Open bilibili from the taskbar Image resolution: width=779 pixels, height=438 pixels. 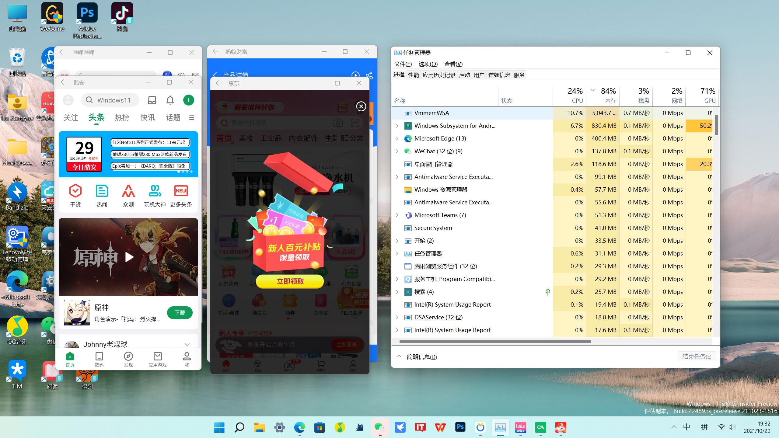(521, 427)
